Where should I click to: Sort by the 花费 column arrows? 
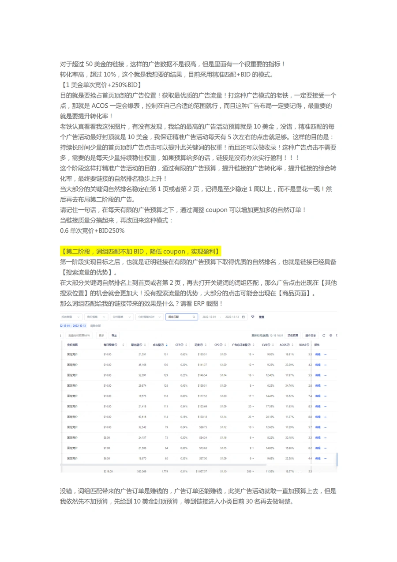pyautogui.click(x=206, y=345)
